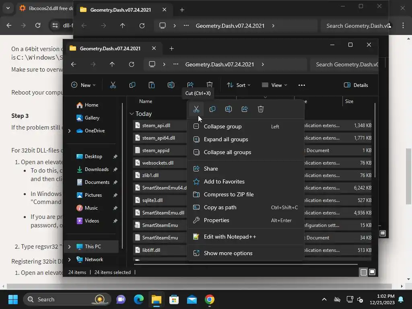Open Pictures quick access folder
The height and width of the screenshot is (309, 412).
pyautogui.click(x=93, y=195)
